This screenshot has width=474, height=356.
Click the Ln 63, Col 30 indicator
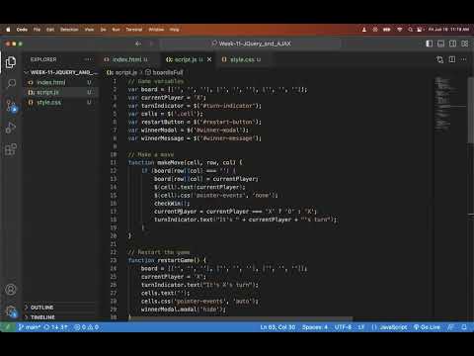[277, 327]
